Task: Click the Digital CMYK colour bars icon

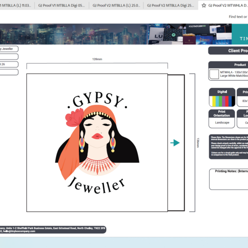Action: click(222, 101)
